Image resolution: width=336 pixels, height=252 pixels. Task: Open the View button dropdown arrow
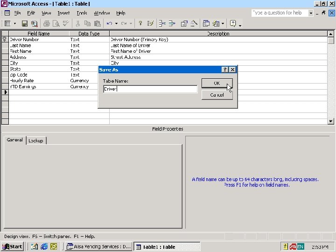click(x=15, y=24)
